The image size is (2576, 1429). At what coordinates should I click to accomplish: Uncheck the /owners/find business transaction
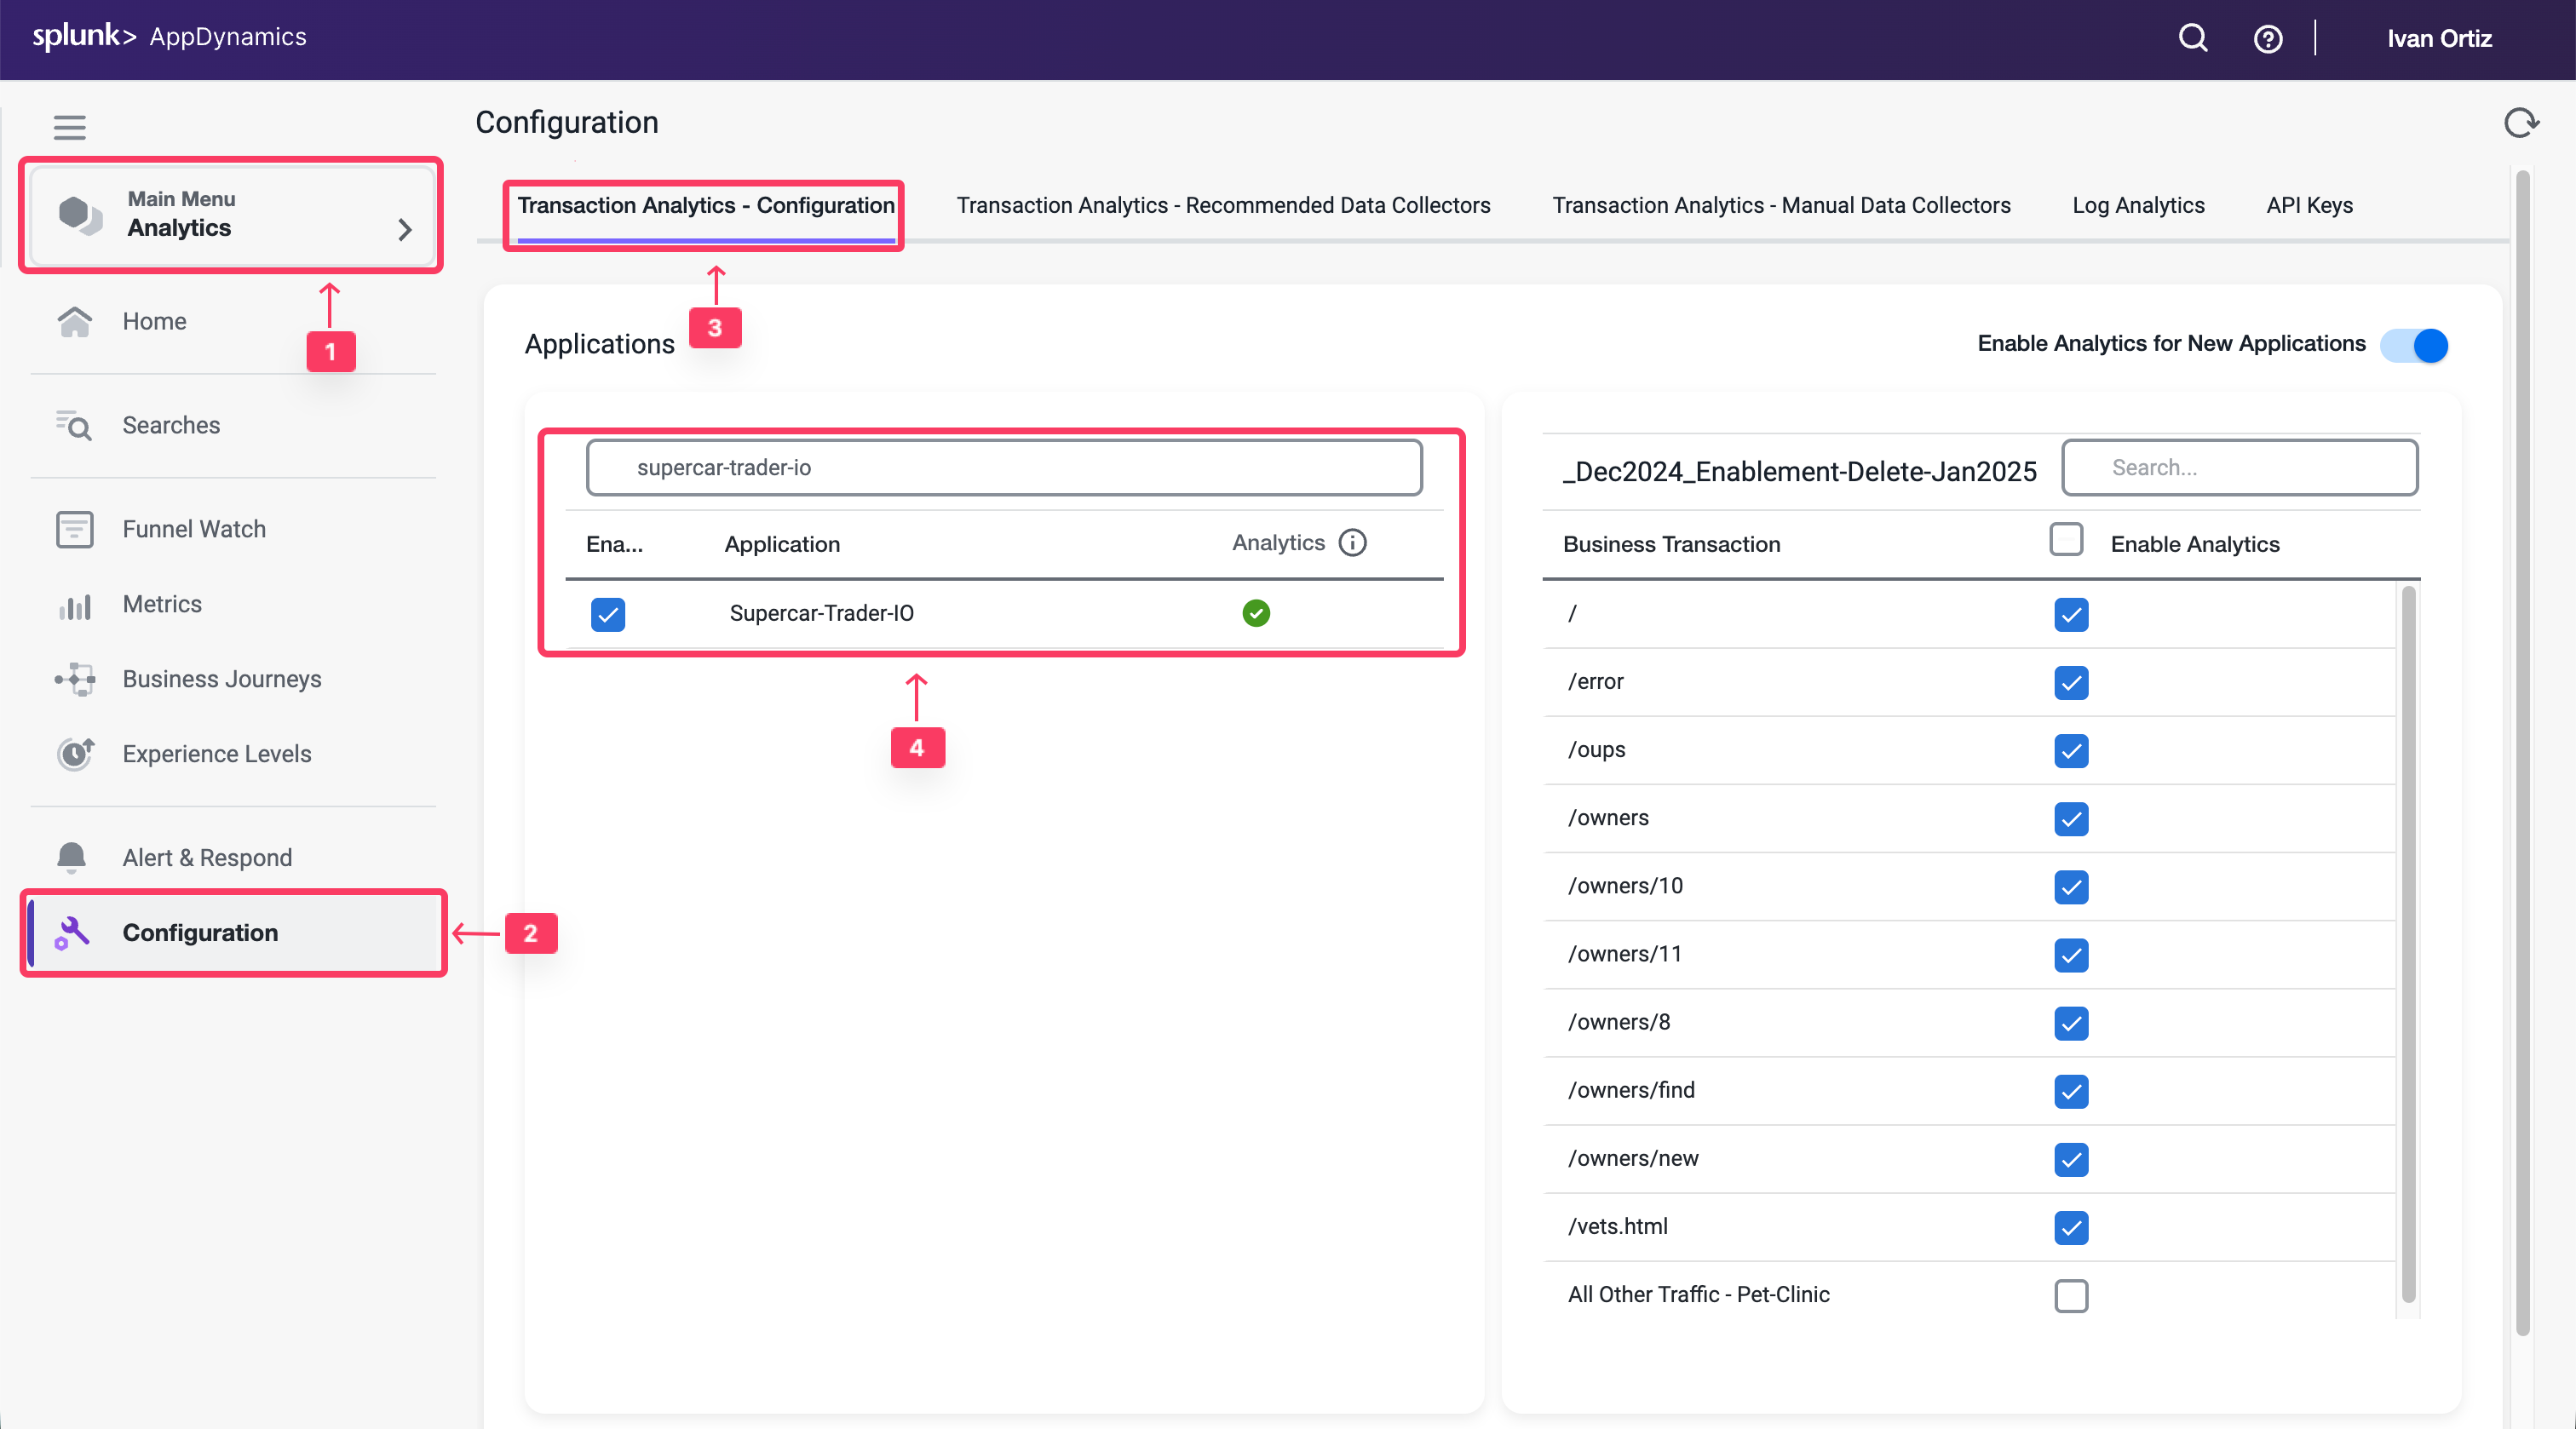click(x=2071, y=1091)
